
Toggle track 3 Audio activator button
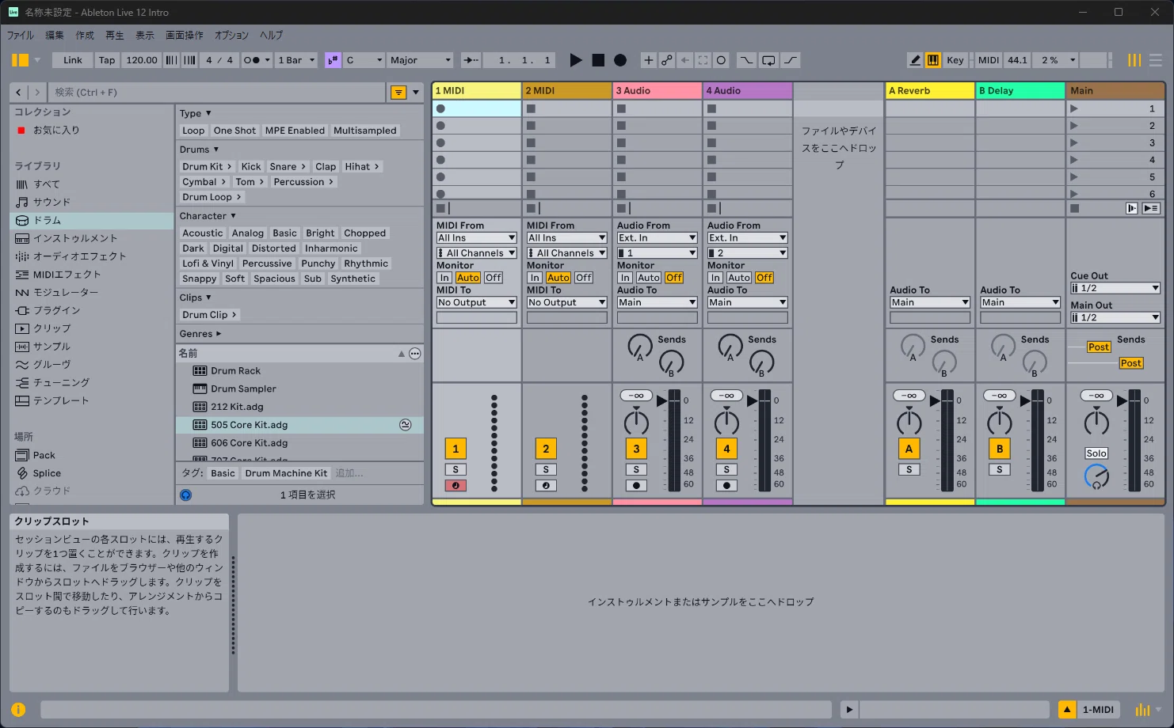(x=636, y=449)
